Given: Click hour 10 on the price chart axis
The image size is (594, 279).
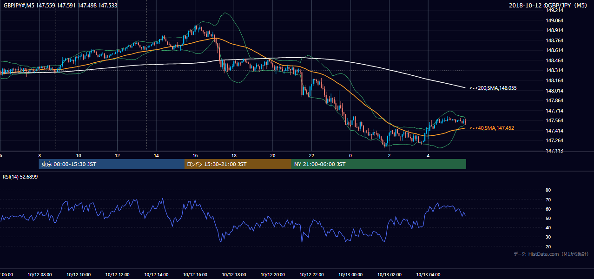Looking at the screenshot, I should [79, 155].
